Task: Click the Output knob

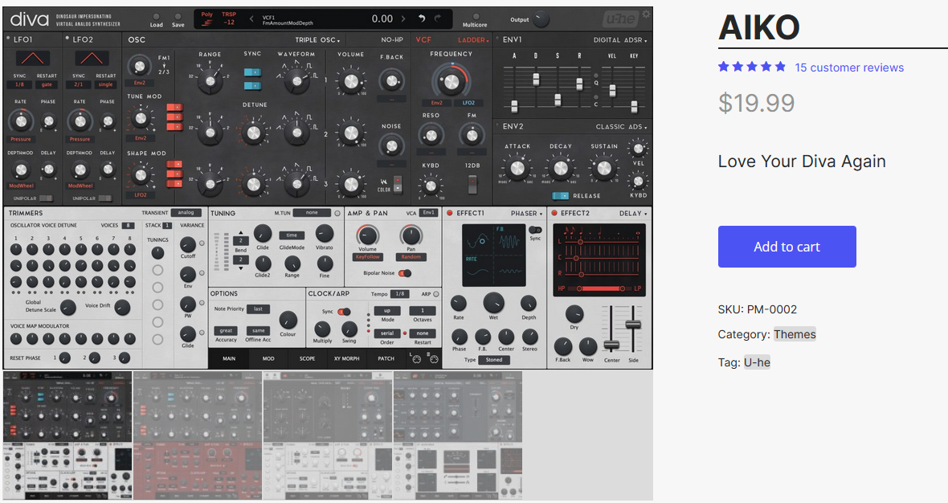Action: 541,19
